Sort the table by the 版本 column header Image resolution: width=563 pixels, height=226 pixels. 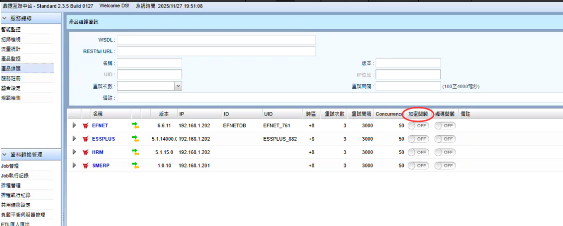tap(164, 114)
